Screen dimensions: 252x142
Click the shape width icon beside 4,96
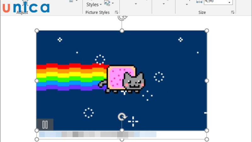pos(199,2)
